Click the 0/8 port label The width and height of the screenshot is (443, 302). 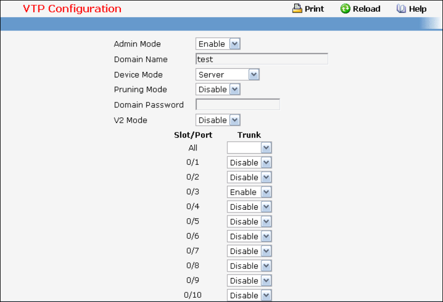[193, 265]
